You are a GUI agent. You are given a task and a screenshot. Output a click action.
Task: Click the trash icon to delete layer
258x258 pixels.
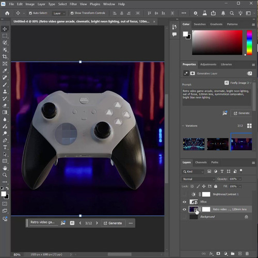247,253
